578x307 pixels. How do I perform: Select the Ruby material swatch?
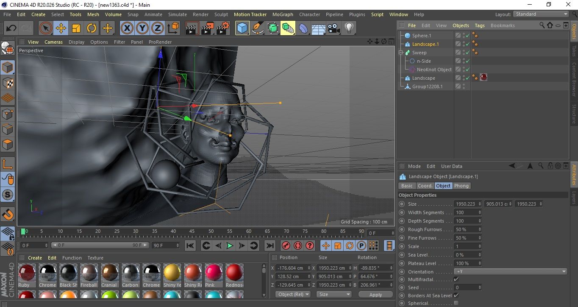click(x=27, y=275)
